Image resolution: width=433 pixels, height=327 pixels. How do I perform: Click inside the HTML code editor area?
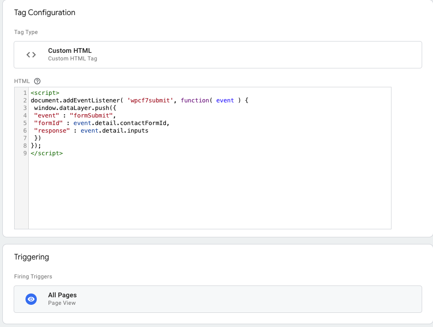tap(209, 158)
